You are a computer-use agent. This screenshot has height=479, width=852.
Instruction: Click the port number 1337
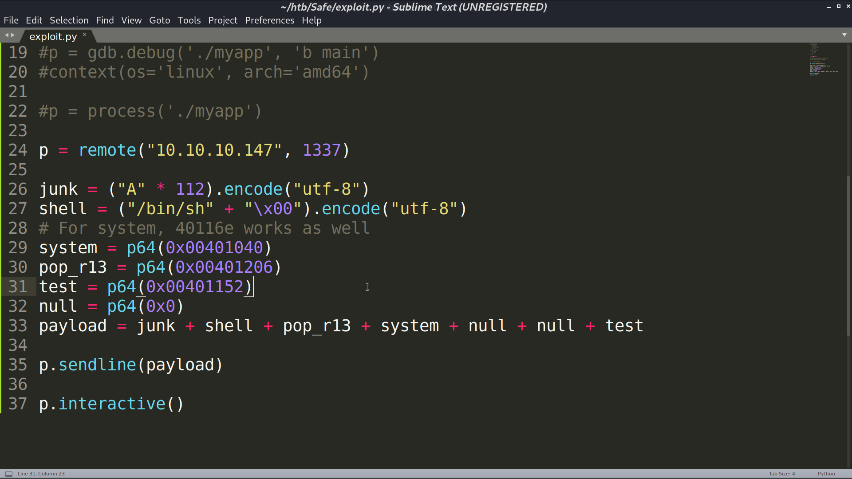pyautogui.click(x=322, y=150)
